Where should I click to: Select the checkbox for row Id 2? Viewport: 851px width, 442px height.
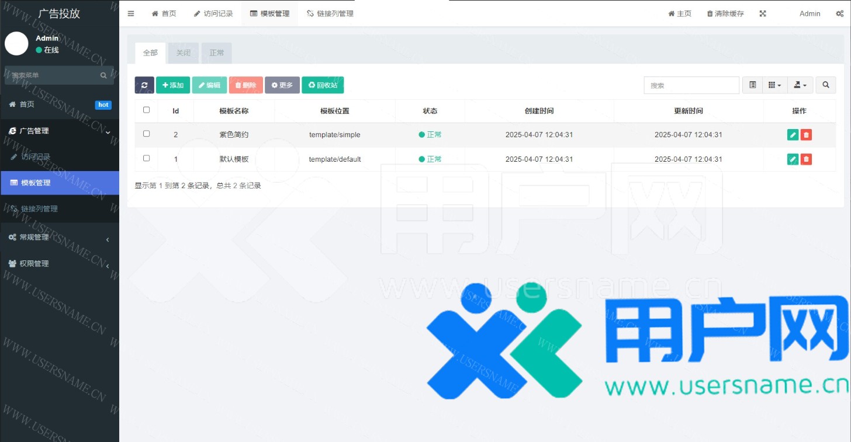pos(147,134)
